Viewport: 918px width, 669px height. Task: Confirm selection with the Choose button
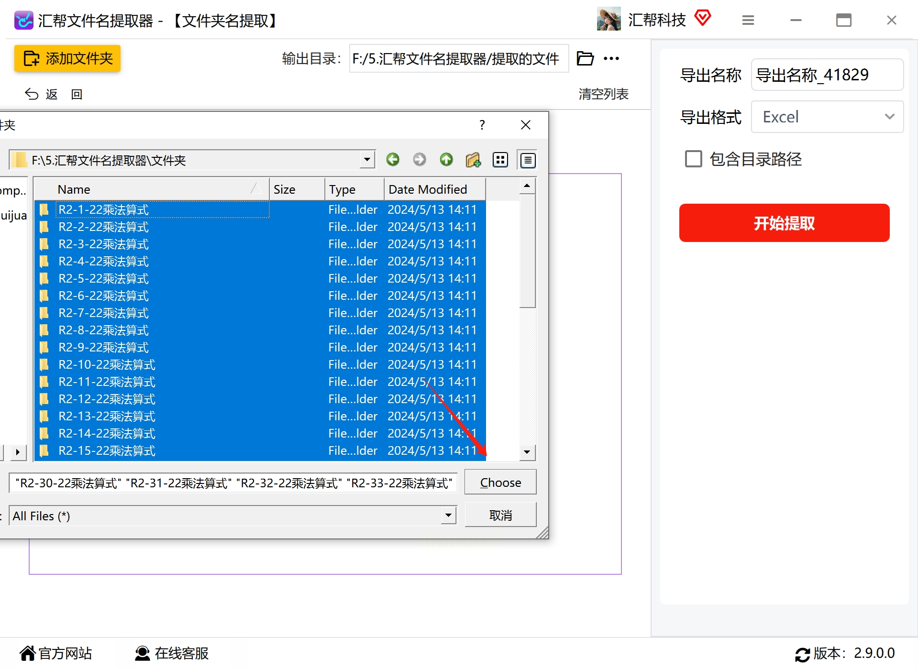tap(500, 482)
